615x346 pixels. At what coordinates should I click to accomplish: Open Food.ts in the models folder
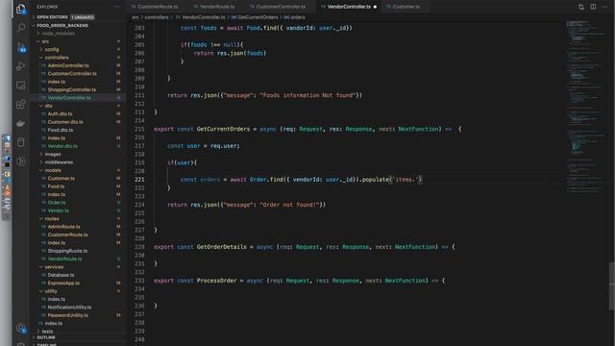click(56, 186)
